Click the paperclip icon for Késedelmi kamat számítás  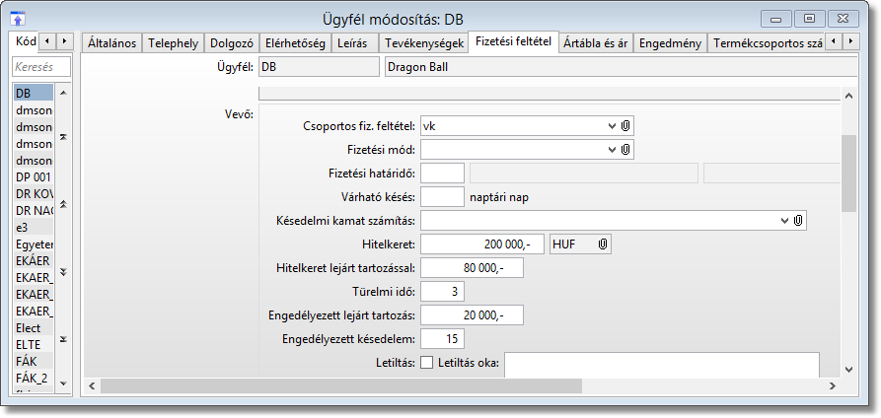(799, 220)
